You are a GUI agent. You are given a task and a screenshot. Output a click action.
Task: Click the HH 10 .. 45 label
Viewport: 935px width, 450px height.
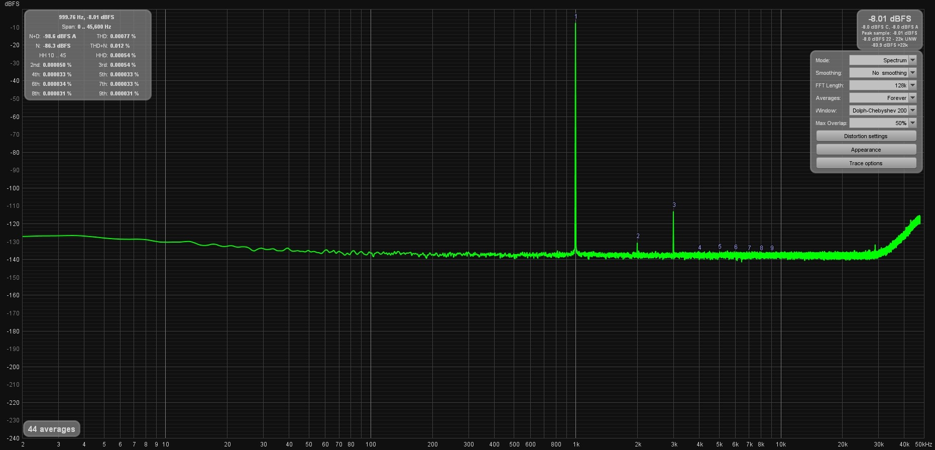[52, 55]
